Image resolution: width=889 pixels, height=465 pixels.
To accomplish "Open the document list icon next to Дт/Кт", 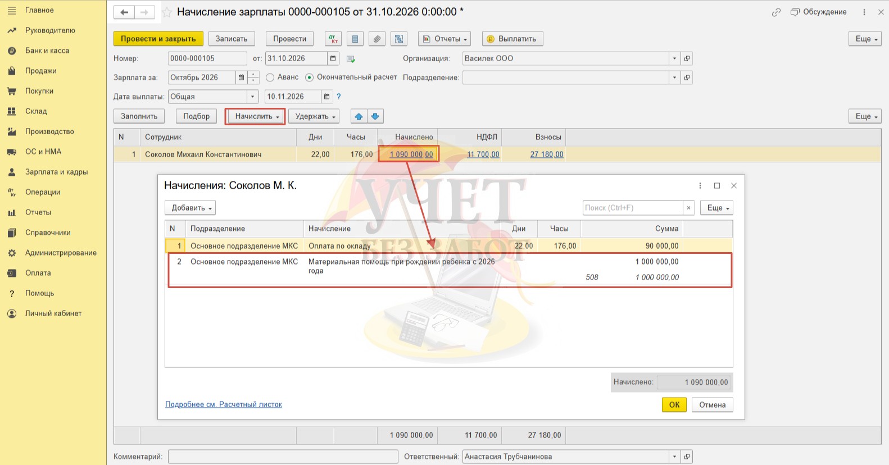I will (355, 39).
